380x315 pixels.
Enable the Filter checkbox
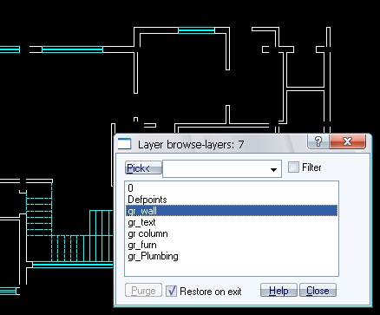tap(293, 167)
